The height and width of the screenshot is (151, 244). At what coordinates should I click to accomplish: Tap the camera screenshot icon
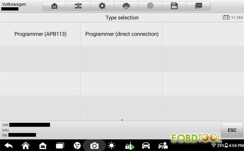click(x=94, y=146)
